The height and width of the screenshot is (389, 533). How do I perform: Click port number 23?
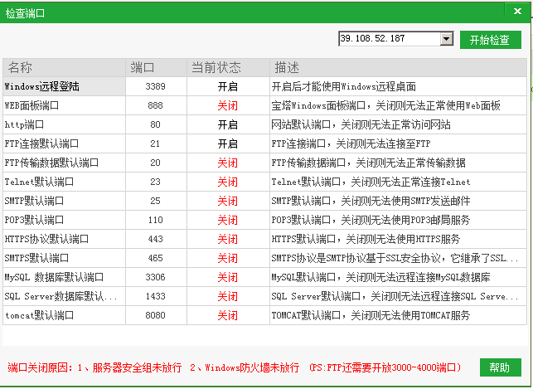point(155,182)
